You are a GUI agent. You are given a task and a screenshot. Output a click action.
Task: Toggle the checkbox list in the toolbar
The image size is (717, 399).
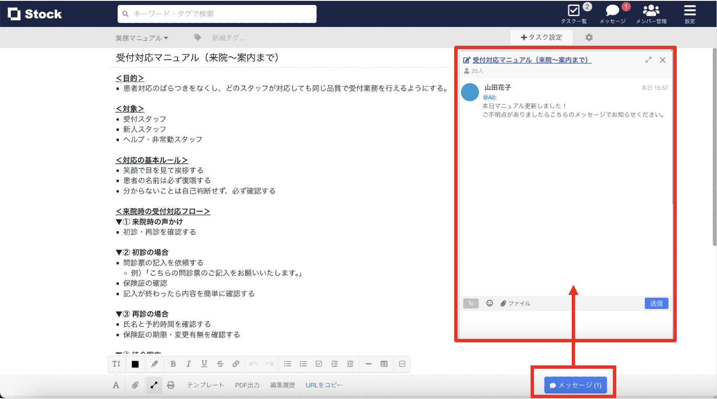(319, 364)
